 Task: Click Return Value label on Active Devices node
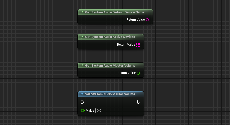coord(126,45)
